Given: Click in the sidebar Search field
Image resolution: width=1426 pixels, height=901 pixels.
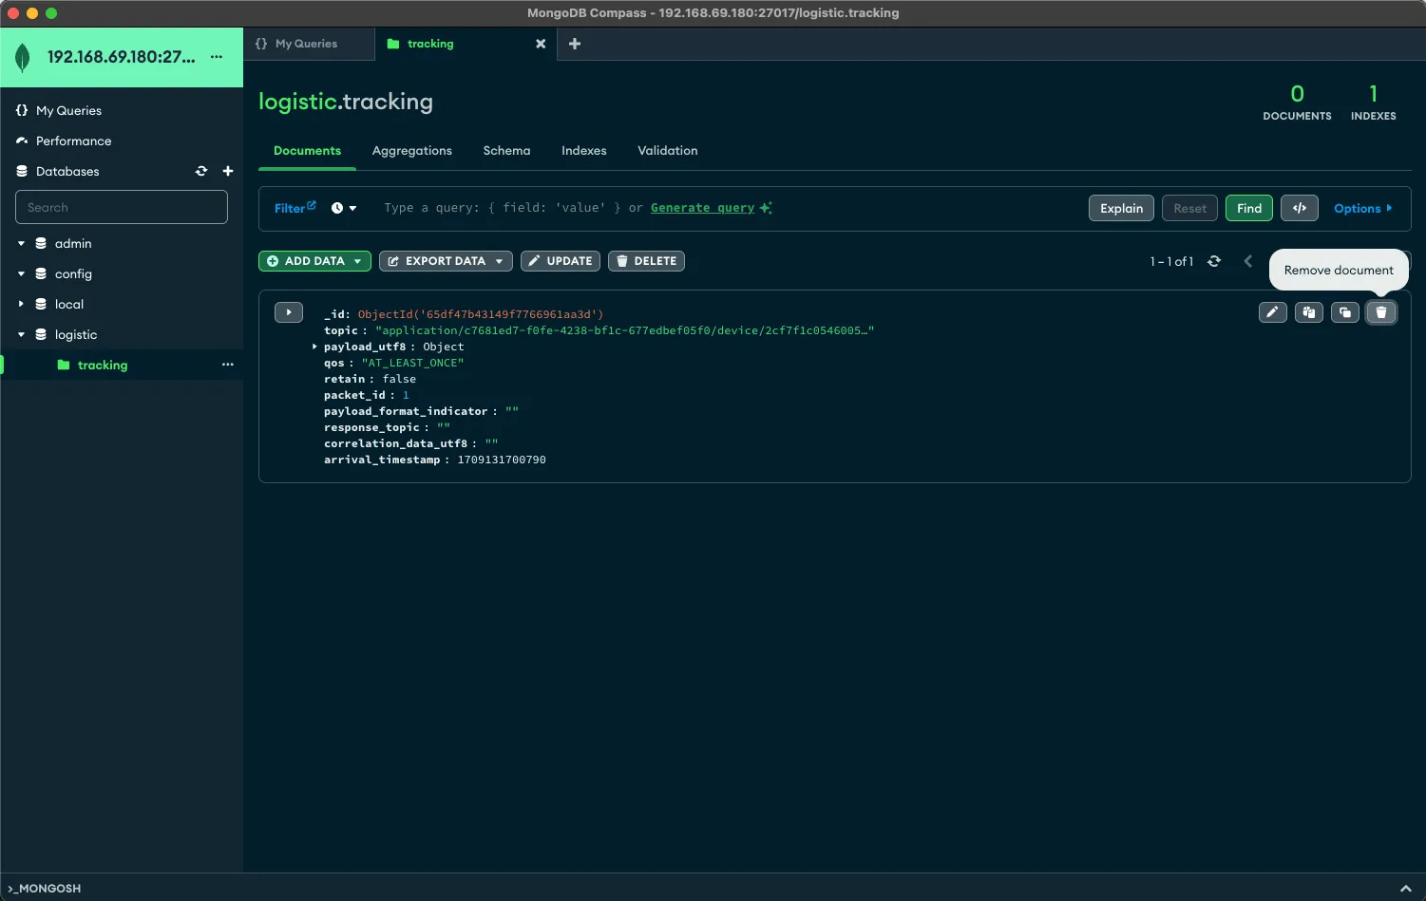Looking at the screenshot, I should 122,207.
